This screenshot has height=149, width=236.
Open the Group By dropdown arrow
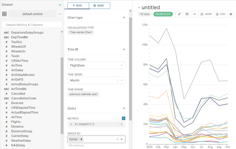click(x=122, y=139)
